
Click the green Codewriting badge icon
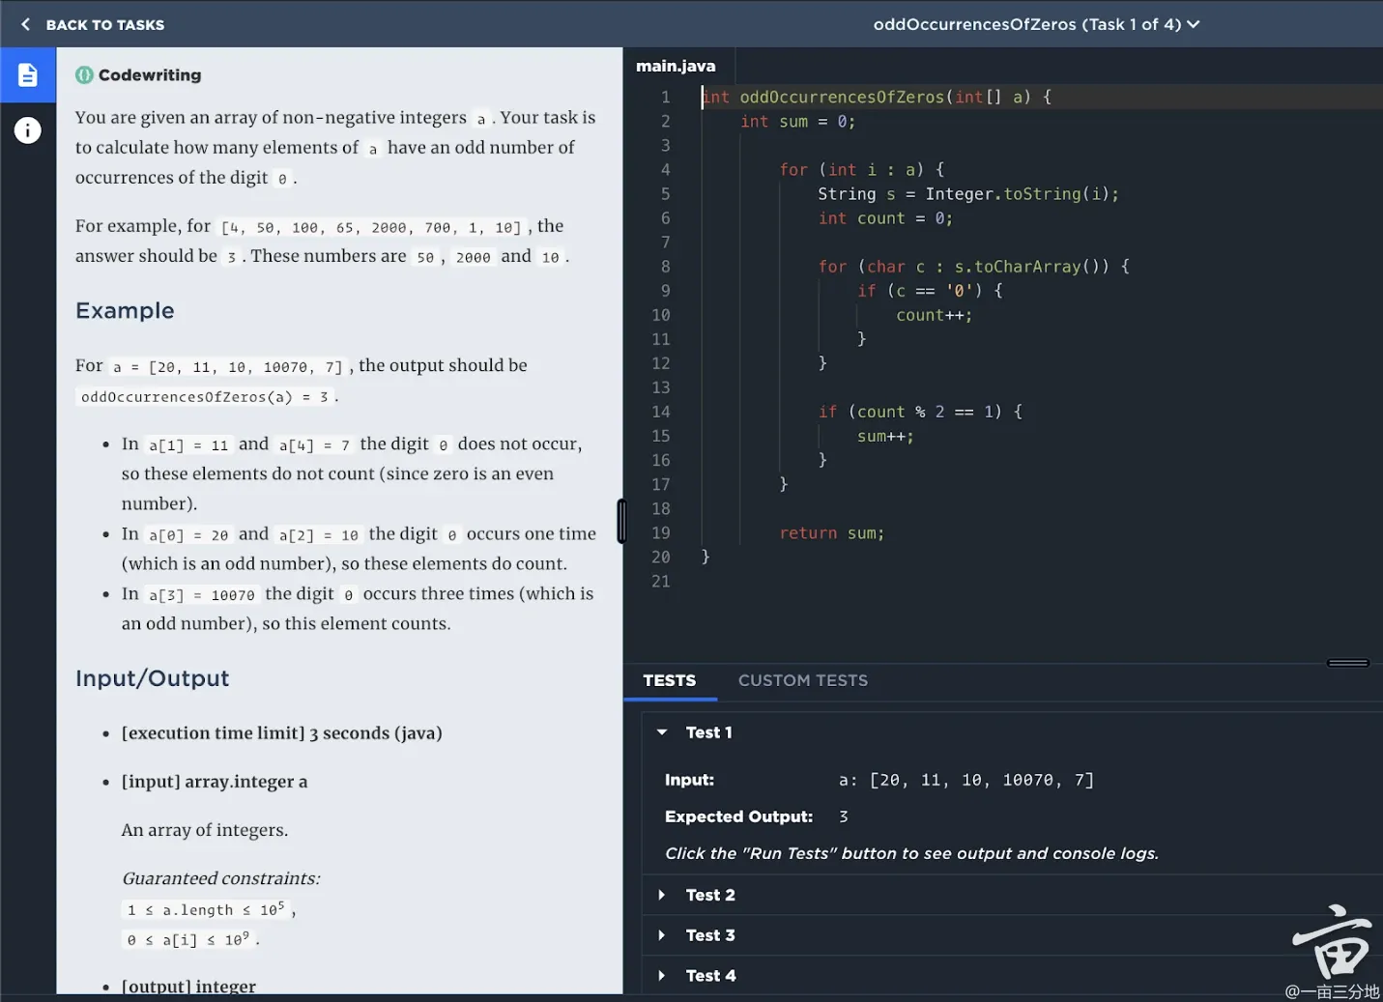coord(84,74)
